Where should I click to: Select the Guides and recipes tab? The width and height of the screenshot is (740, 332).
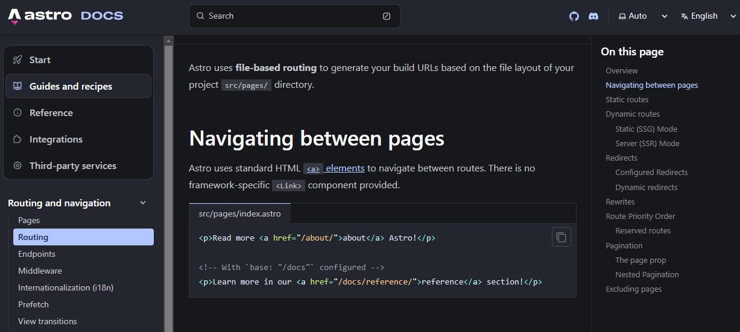[78, 86]
